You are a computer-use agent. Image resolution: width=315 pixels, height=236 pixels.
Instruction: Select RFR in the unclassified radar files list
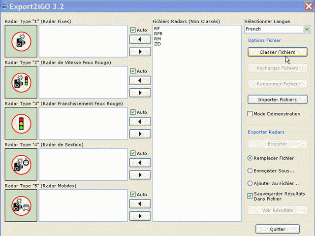click(x=158, y=34)
